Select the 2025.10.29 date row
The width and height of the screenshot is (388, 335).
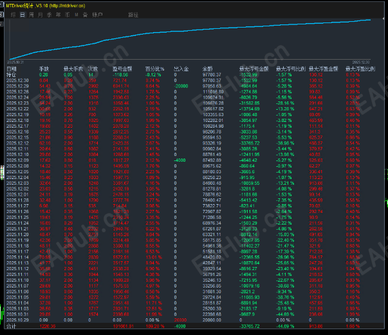pyautogui.click(x=17, y=320)
